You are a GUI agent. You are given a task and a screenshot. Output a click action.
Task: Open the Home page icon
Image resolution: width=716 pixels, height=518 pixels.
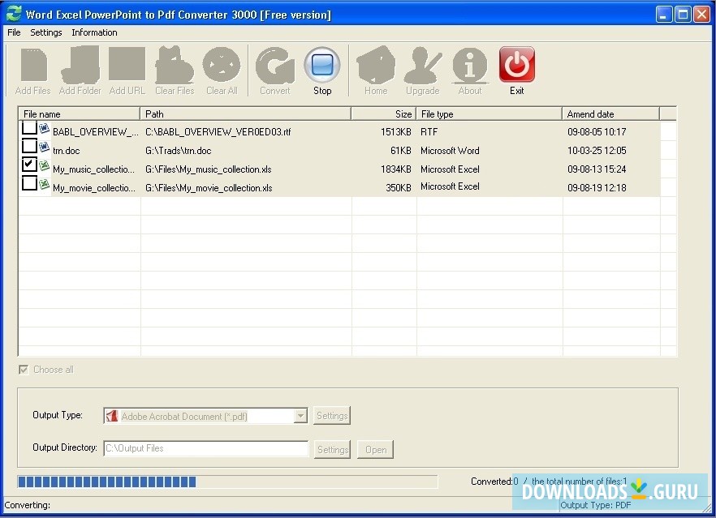tap(375, 70)
